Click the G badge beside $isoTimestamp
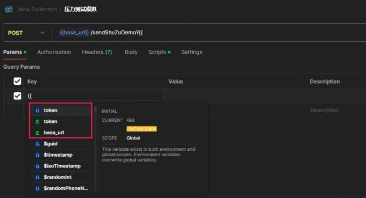 coord(37,166)
